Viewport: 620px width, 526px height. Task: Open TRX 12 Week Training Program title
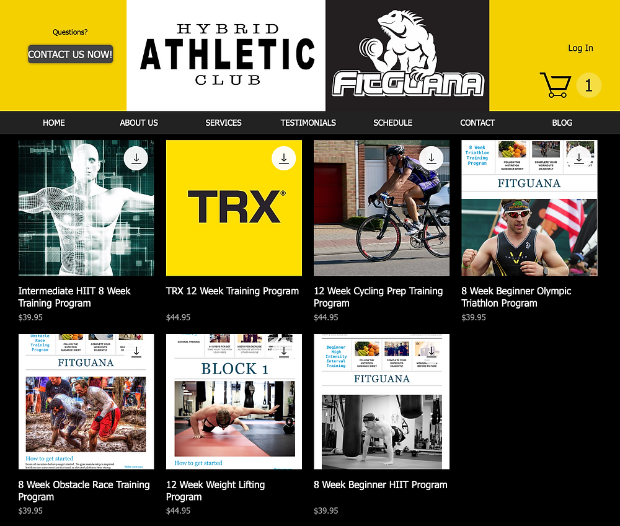(232, 291)
